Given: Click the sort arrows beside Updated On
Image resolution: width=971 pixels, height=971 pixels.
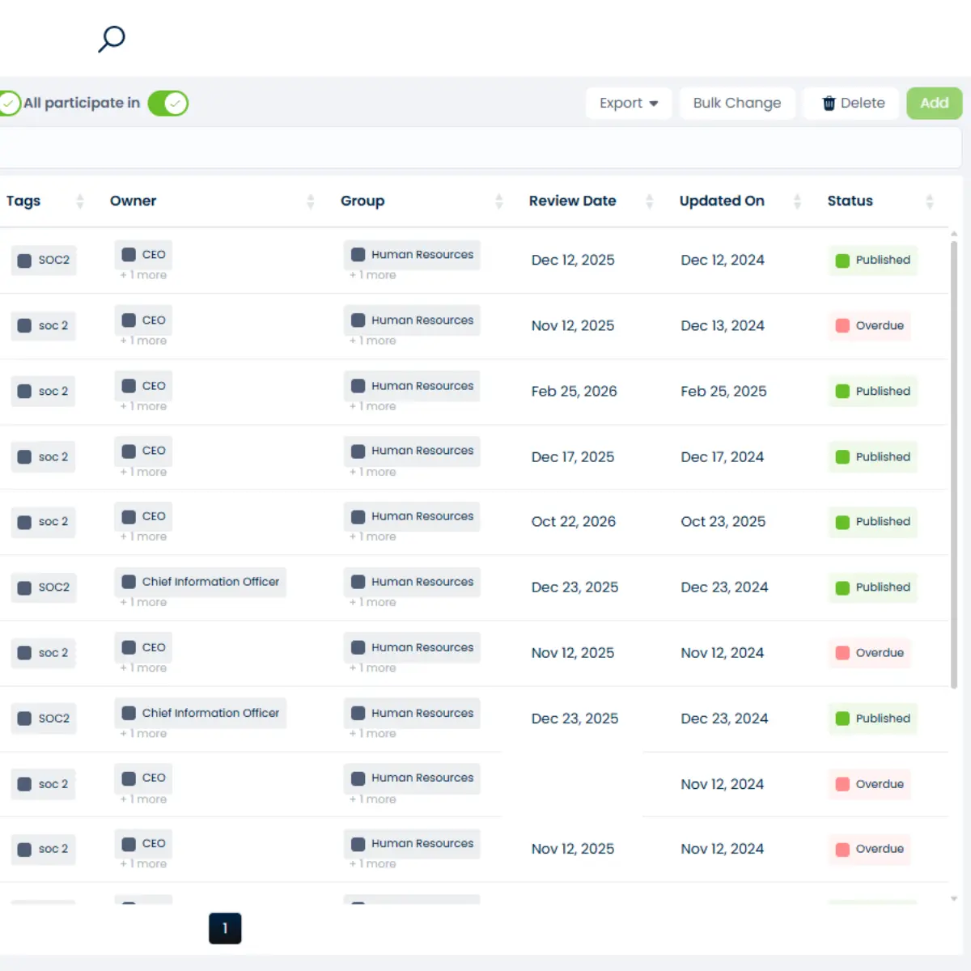Looking at the screenshot, I should 797,201.
